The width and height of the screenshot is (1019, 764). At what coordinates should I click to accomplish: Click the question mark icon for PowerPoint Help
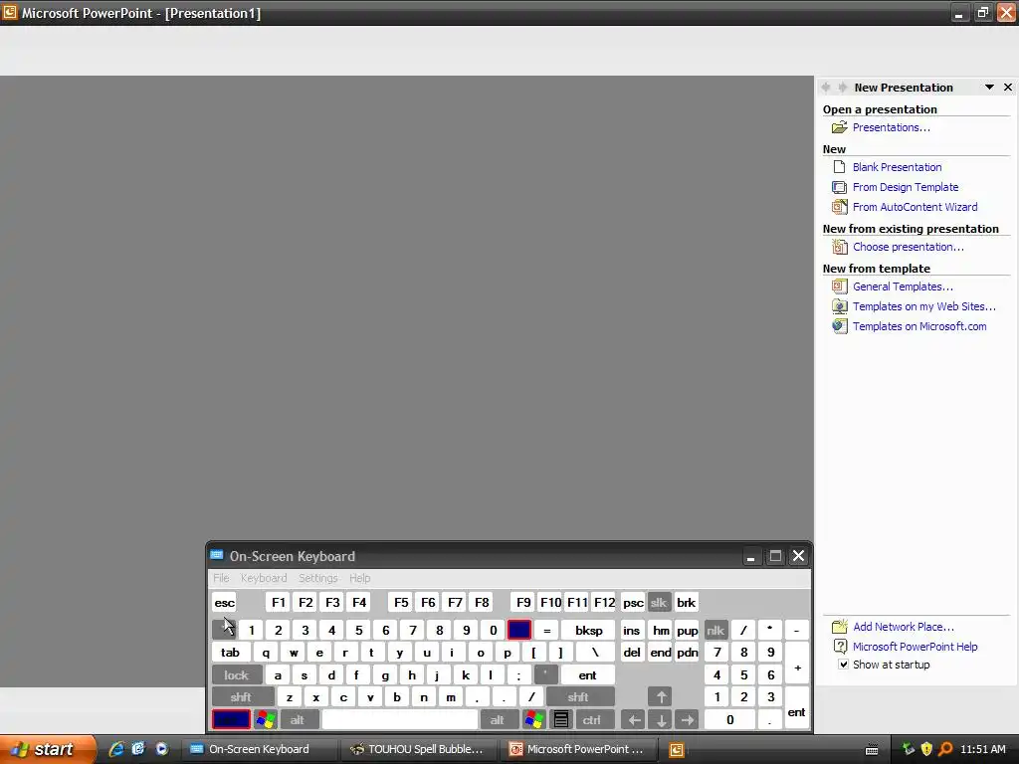click(840, 647)
